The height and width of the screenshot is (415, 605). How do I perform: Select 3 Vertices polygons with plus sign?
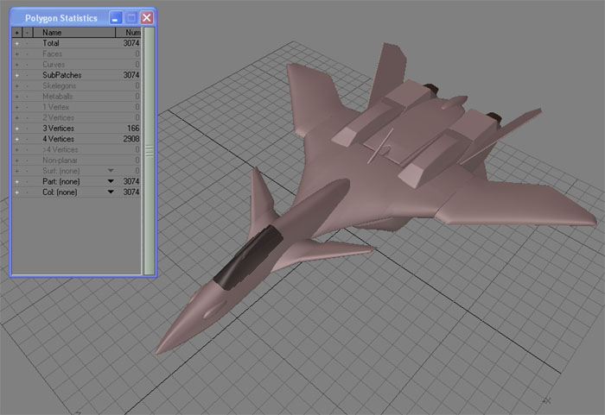pyautogui.click(x=17, y=129)
